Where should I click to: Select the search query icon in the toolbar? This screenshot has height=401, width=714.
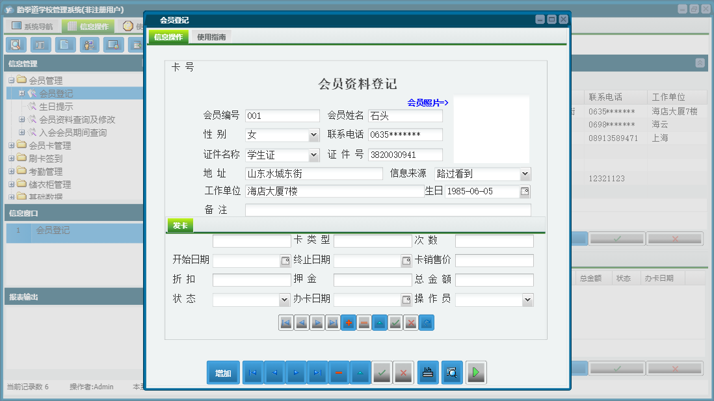16,45
